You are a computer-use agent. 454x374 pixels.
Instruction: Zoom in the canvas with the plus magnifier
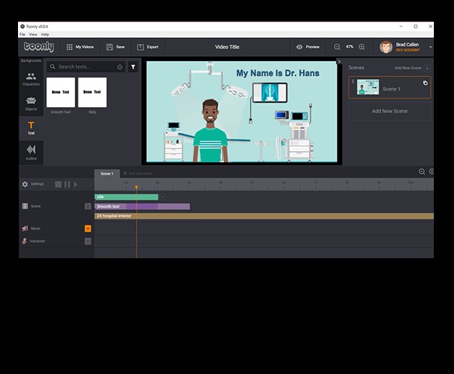(362, 47)
